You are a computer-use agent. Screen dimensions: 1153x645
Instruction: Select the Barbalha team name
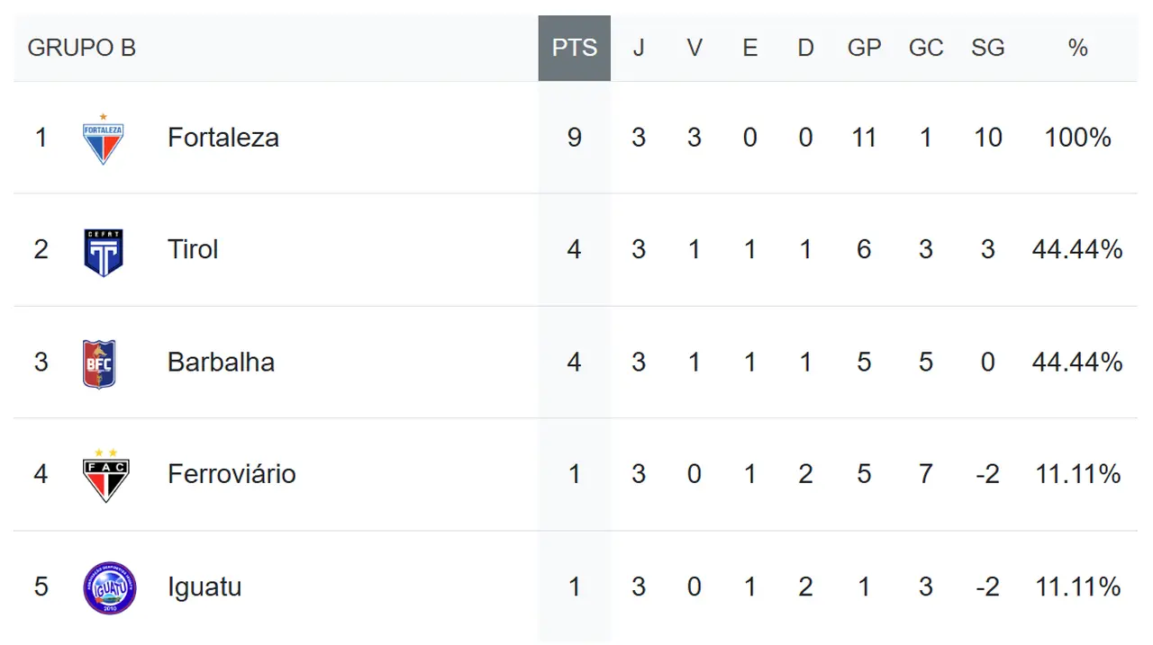[221, 362]
